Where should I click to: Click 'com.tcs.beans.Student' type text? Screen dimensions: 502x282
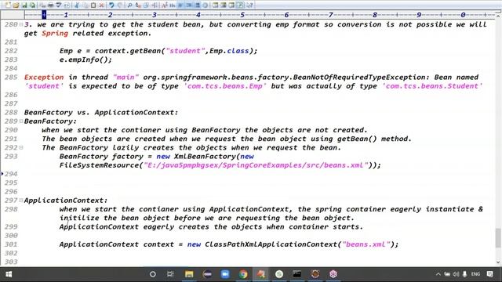coord(432,86)
